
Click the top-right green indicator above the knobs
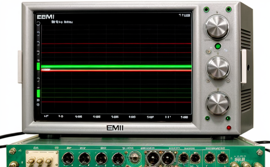coord(228,9)
